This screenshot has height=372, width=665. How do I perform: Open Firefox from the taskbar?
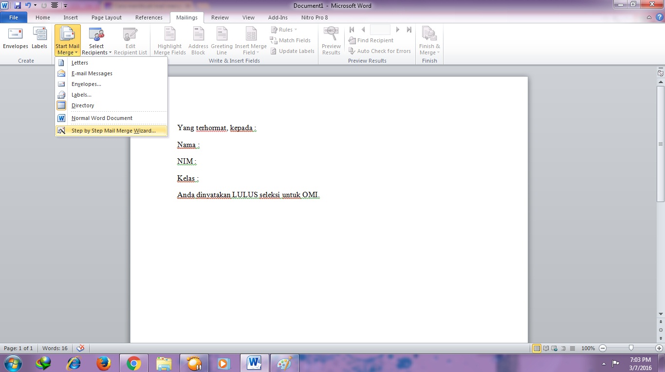[104, 363]
